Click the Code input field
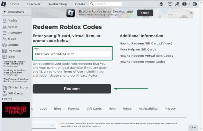The height and width of the screenshot is (131, 203). 72,54
